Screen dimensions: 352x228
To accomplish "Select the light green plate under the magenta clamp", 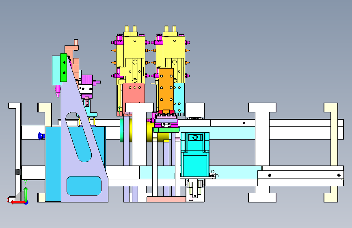I will point(166,130).
